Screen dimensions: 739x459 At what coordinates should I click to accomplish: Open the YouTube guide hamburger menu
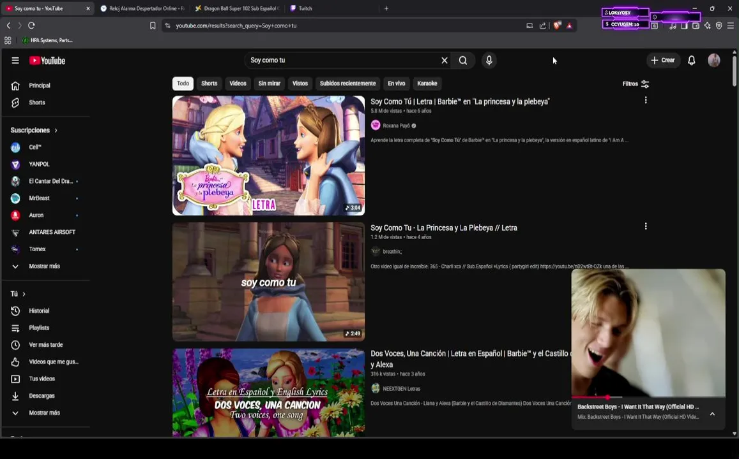point(15,60)
